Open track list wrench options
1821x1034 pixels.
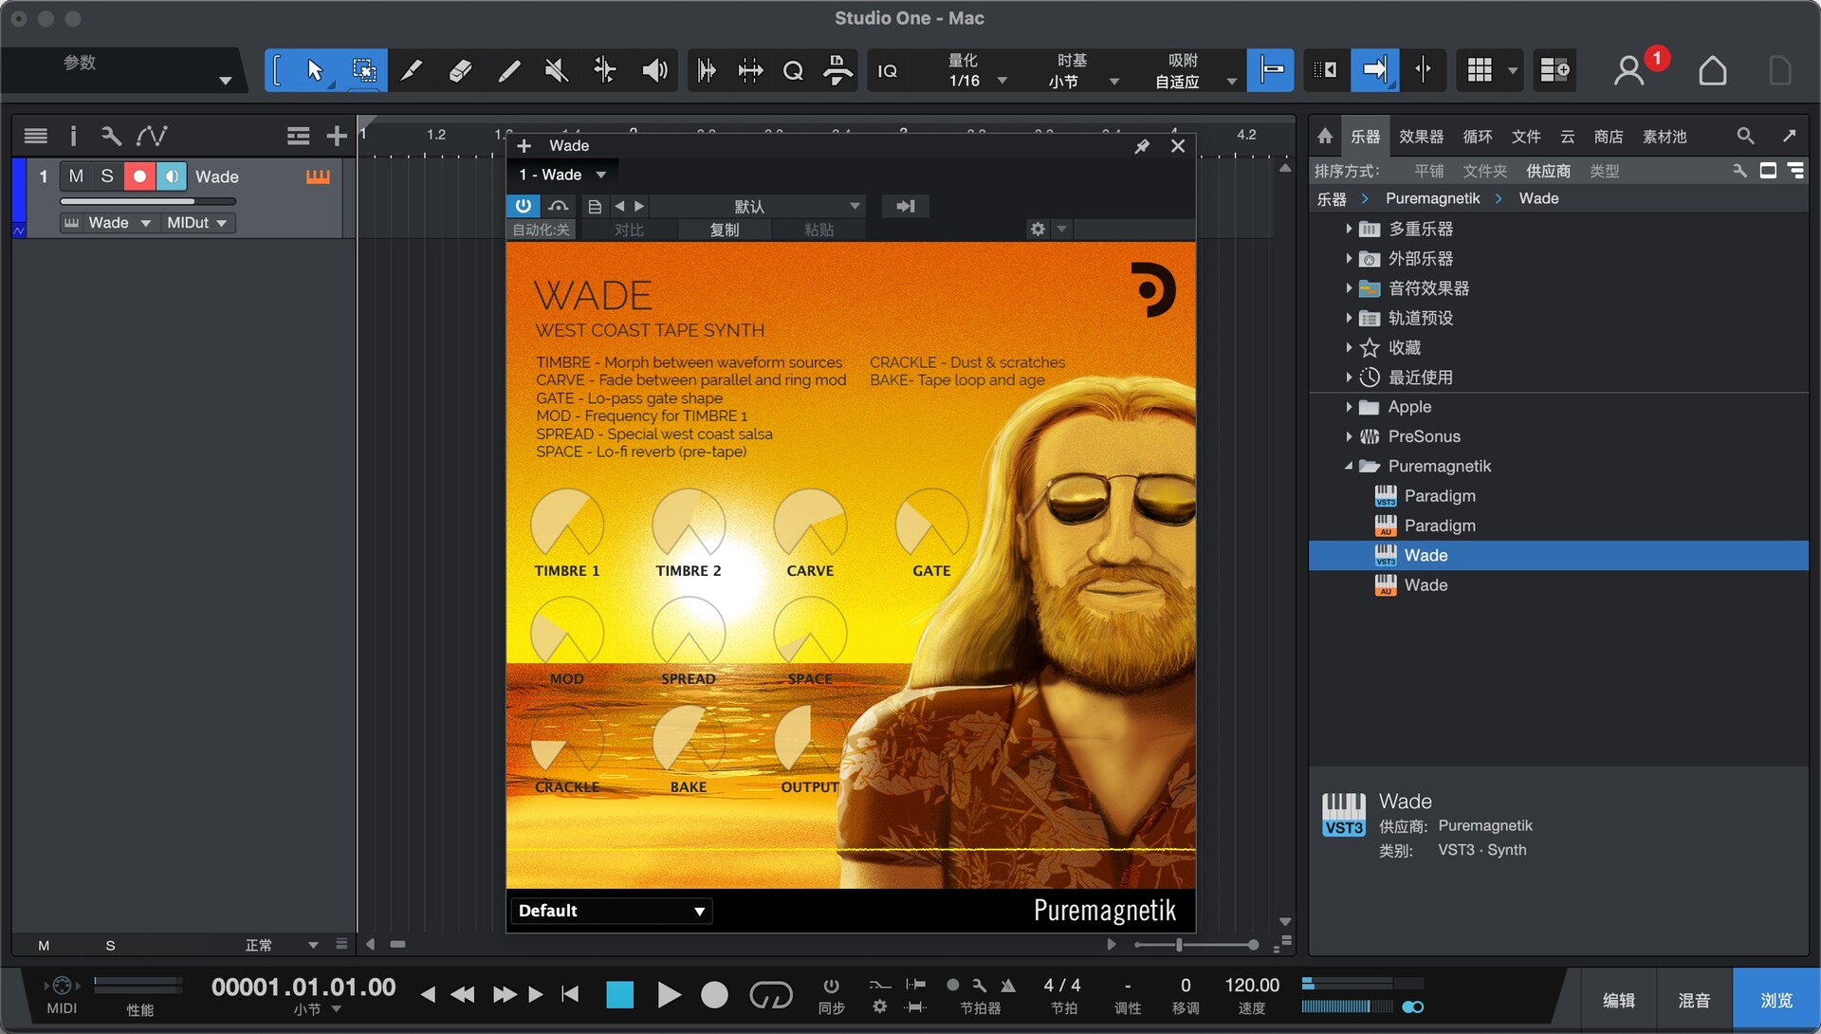pos(111,136)
